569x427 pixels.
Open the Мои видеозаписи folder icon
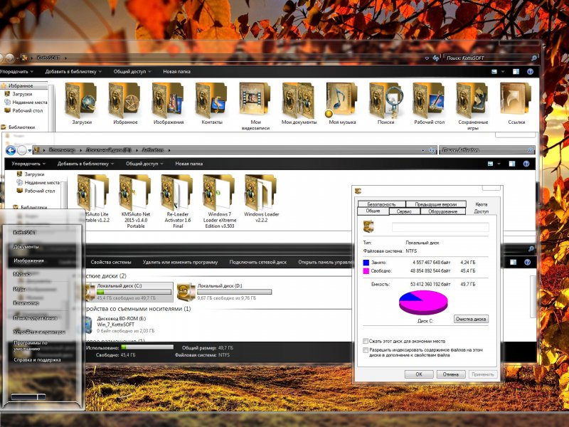(255, 100)
